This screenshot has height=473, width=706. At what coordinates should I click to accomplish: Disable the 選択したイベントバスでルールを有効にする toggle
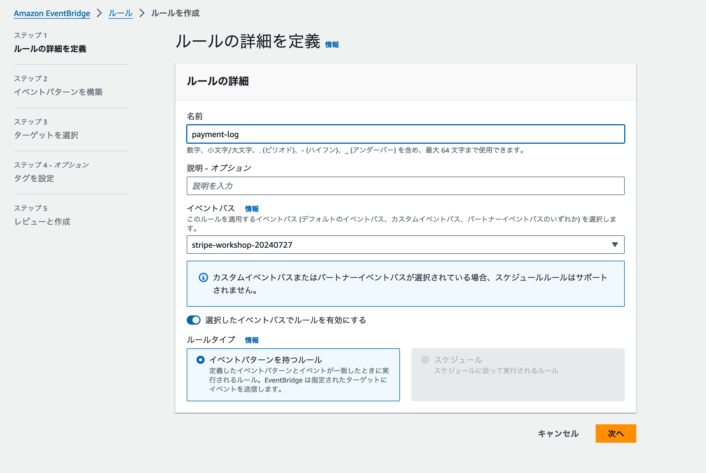click(x=193, y=320)
